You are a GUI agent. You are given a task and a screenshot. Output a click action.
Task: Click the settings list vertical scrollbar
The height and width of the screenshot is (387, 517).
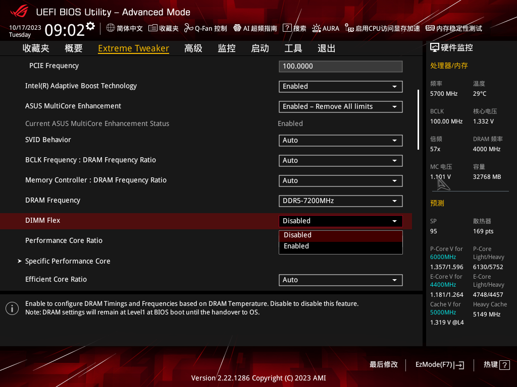418,120
